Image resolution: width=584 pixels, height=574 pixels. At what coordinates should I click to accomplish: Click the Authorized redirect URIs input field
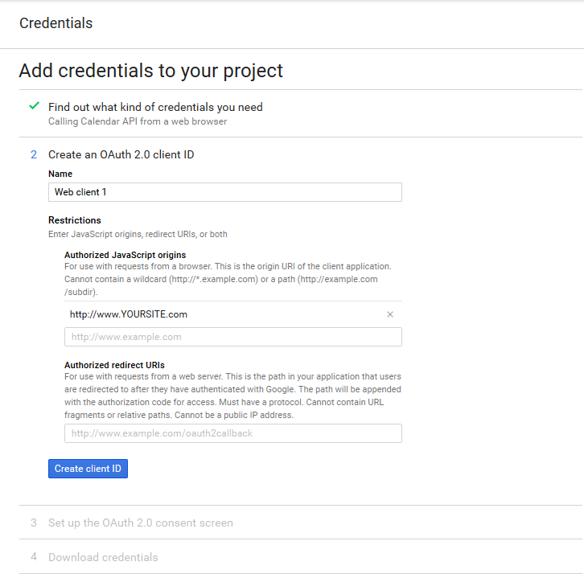(x=233, y=433)
